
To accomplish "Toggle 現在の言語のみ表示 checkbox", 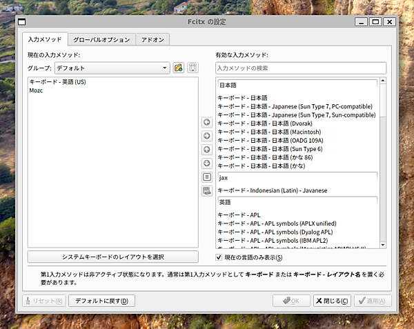I will pyautogui.click(x=219, y=257).
